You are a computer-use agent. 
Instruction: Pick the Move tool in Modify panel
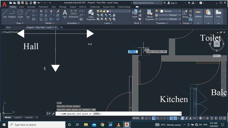pos(41,11)
